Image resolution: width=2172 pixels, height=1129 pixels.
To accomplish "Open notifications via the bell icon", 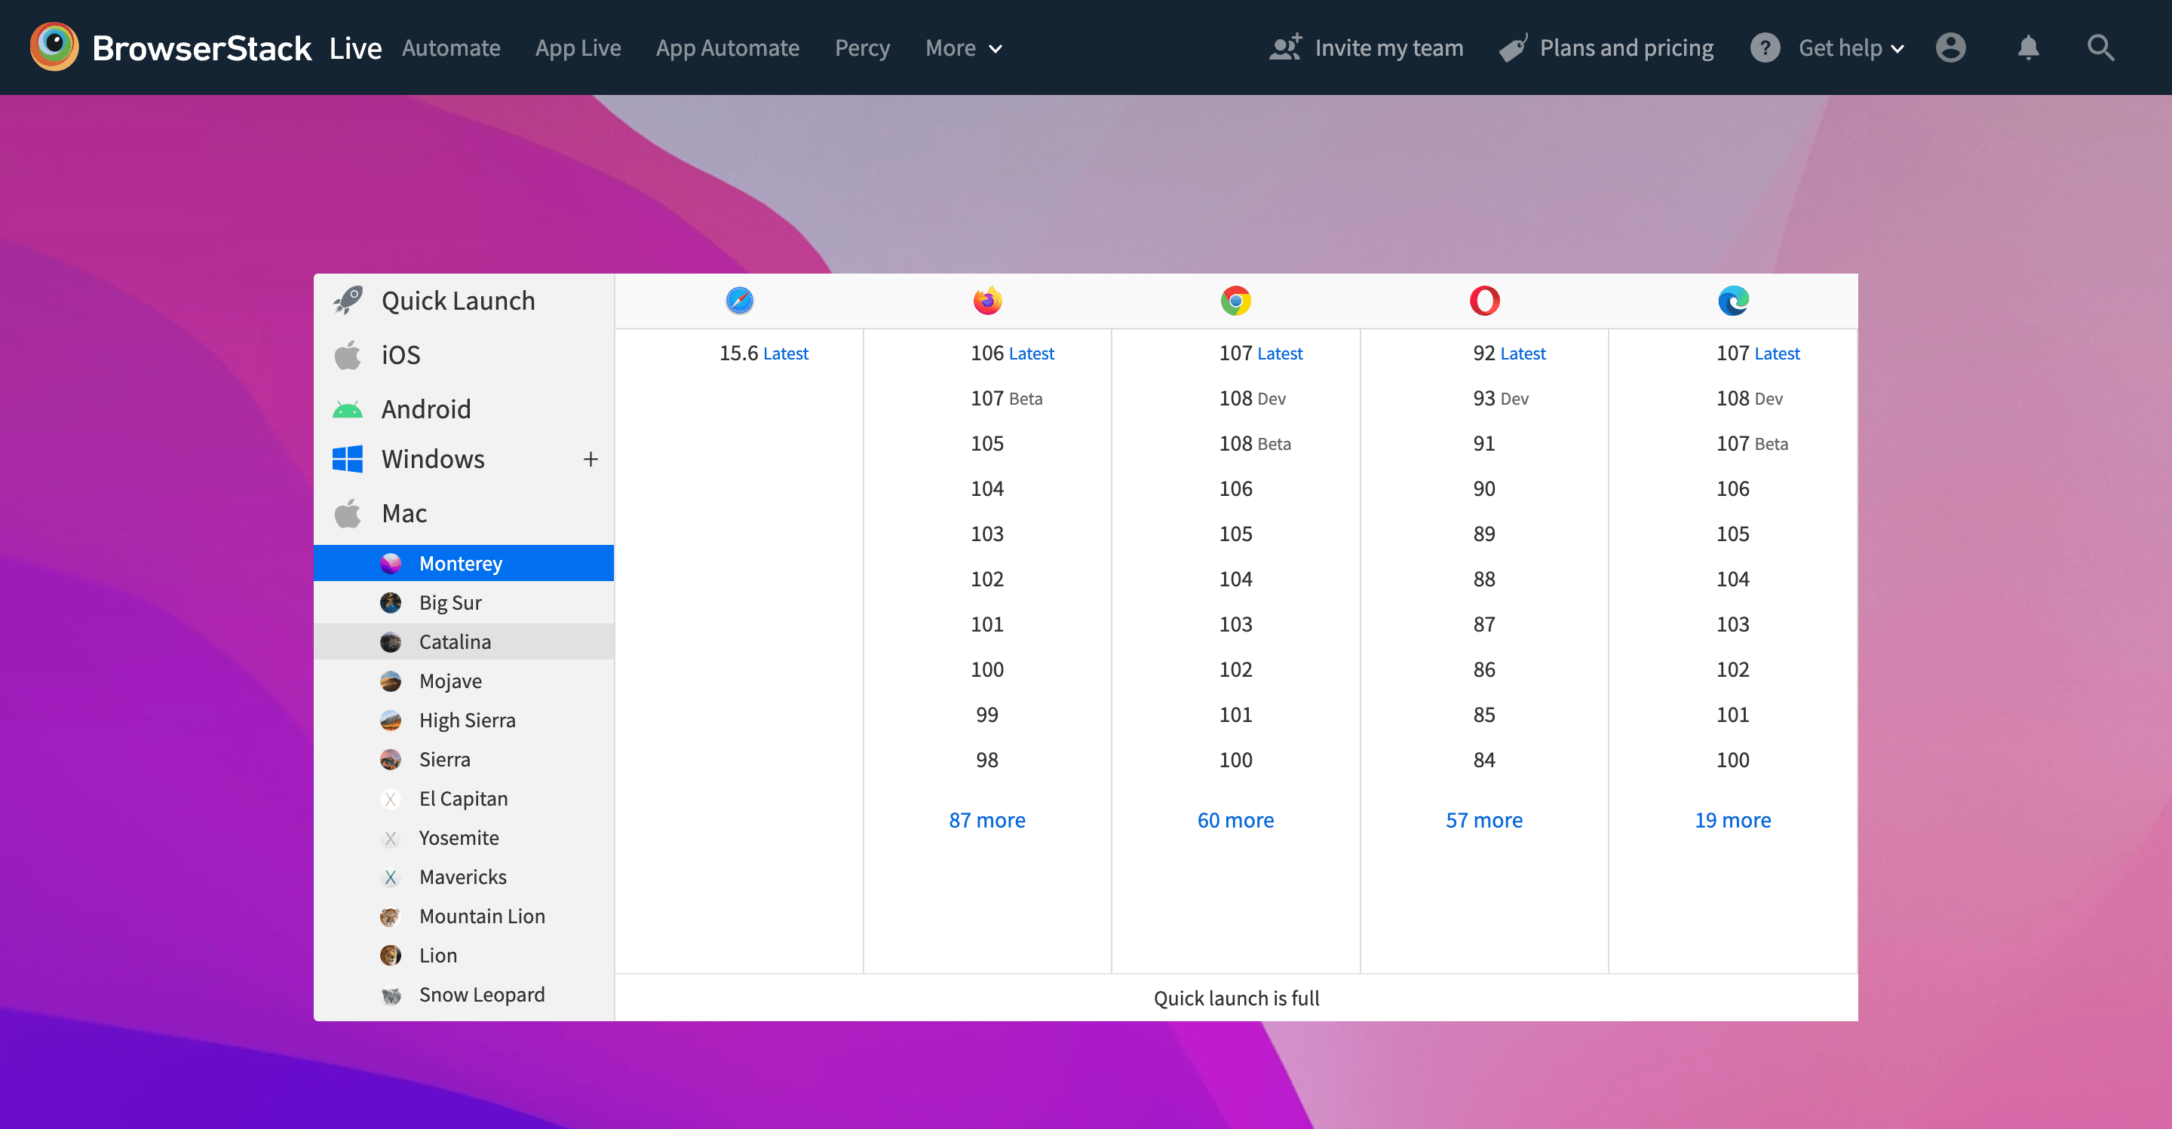I will 2029,48.
